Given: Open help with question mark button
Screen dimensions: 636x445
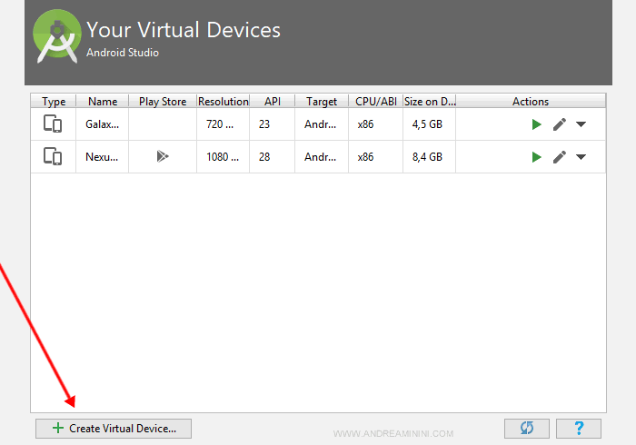Looking at the screenshot, I should (x=579, y=429).
